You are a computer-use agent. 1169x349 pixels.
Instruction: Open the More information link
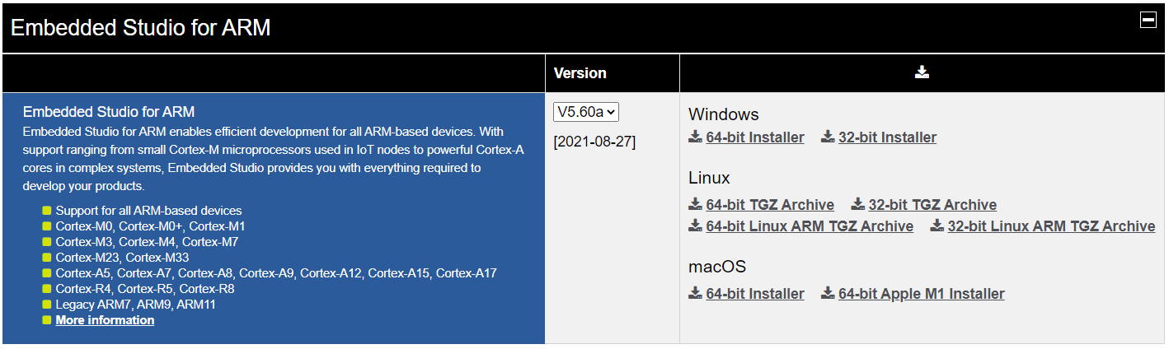click(x=105, y=320)
